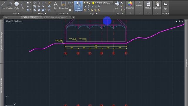Viewport: 188px width, 106px height.
Task: Open the Trim tool dropdown arrow
Action: (x=46, y=3)
